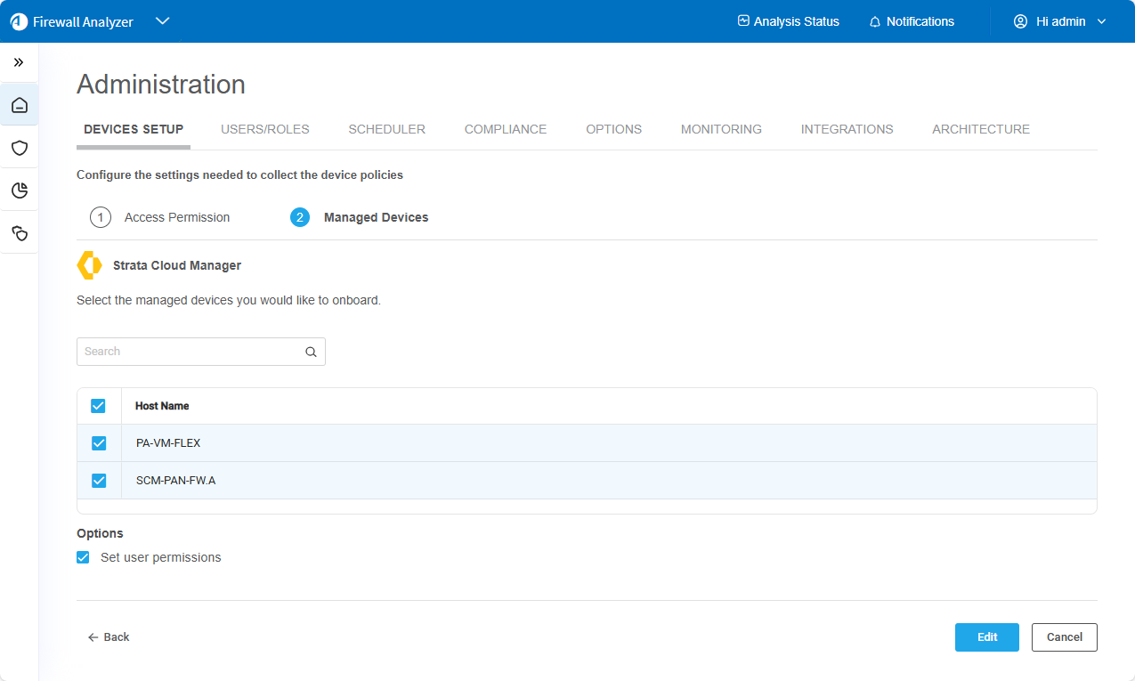Viewport: 1135px width, 681px height.
Task: Open the pie chart reports icon
Action: pos(20,191)
